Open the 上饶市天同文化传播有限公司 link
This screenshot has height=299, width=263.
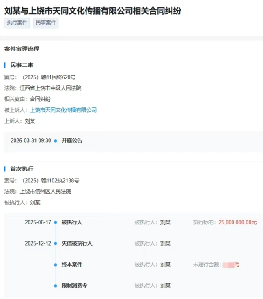(63, 110)
